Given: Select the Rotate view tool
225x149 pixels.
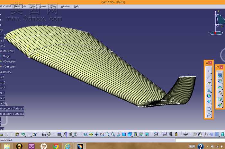Looking at the screenshot, I should coord(102,134).
